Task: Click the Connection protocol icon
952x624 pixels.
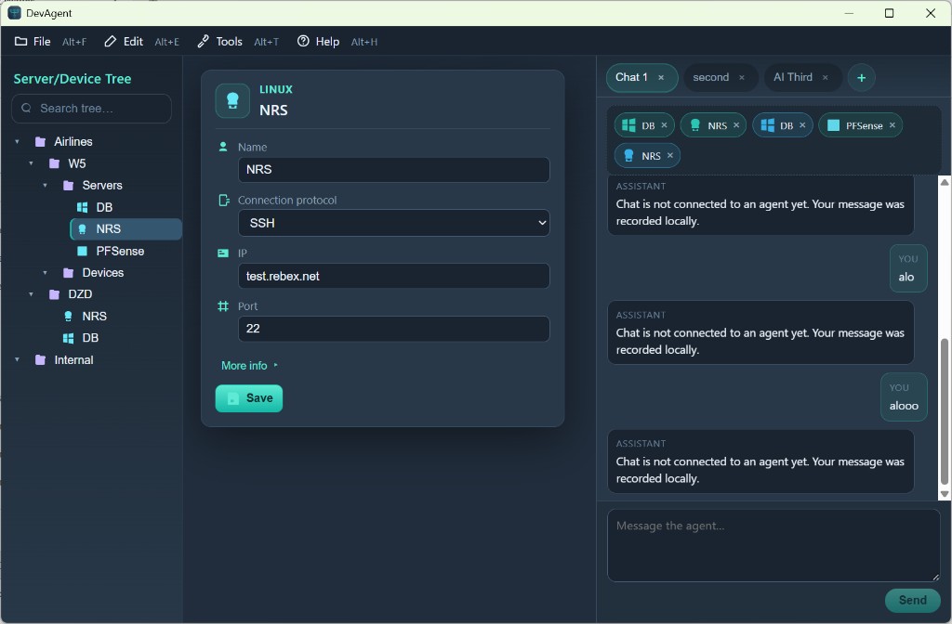Action: point(223,201)
